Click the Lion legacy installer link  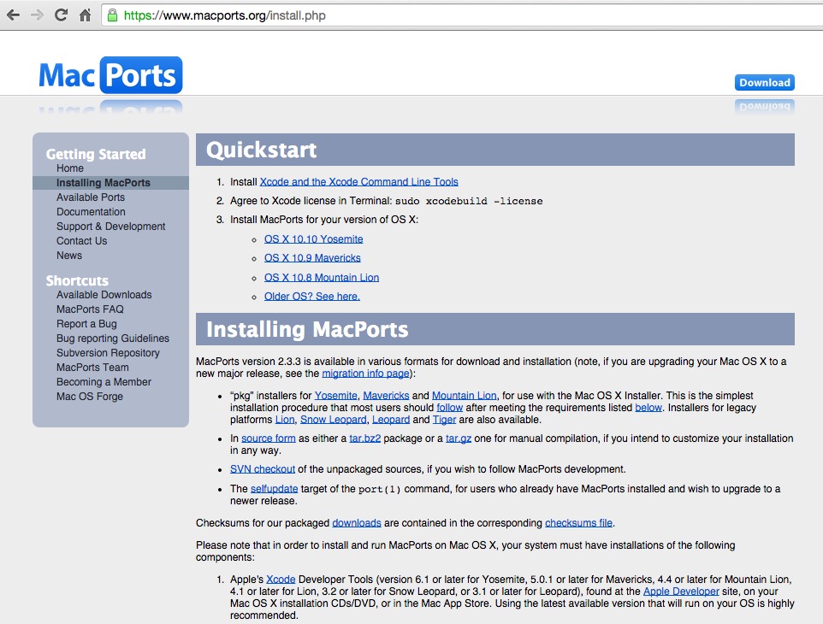pos(285,420)
